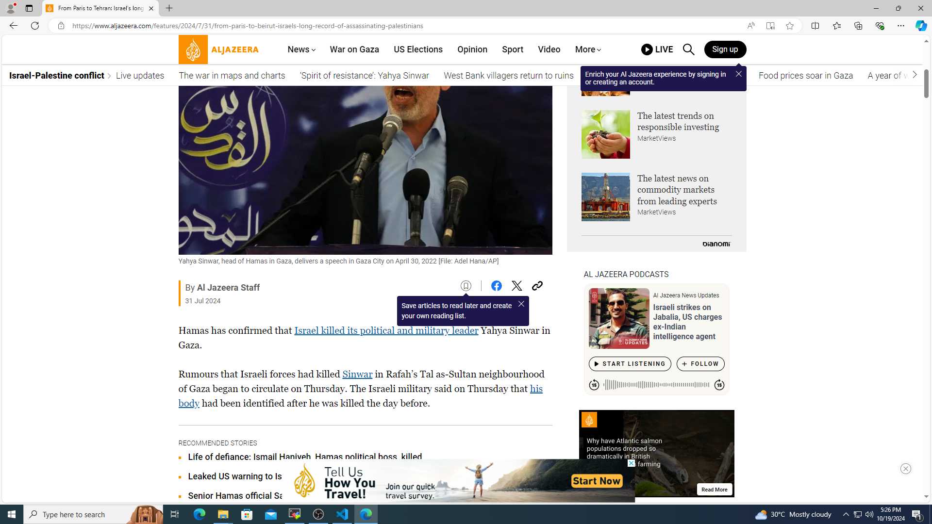Watch the LIVE stream
This screenshot has width=932, height=524.
coord(657,49)
